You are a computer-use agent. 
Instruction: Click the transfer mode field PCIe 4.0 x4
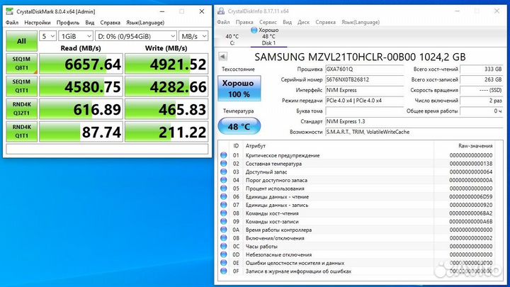(x=364, y=101)
